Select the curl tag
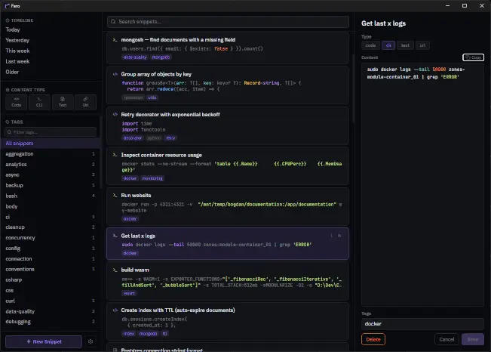Viewport: 491px width, 352px height. pos(50,301)
